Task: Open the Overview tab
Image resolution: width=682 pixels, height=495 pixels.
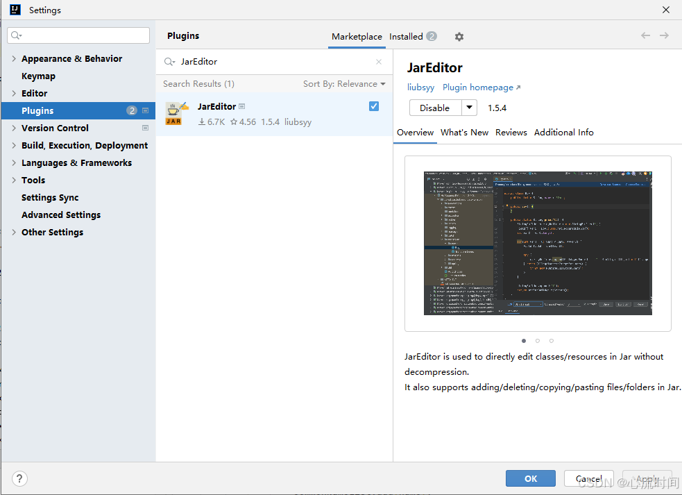Action: click(x=415, y=133)
